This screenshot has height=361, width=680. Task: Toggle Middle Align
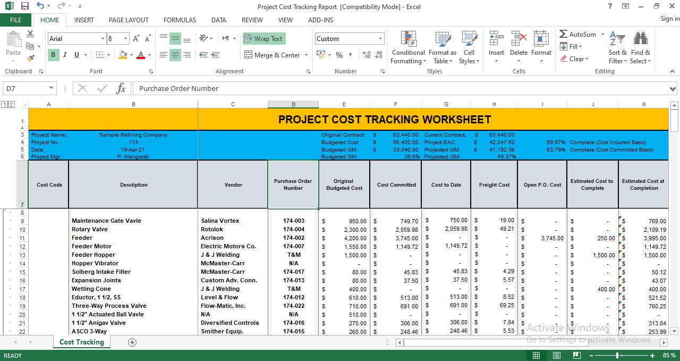(x=175, y=39)
